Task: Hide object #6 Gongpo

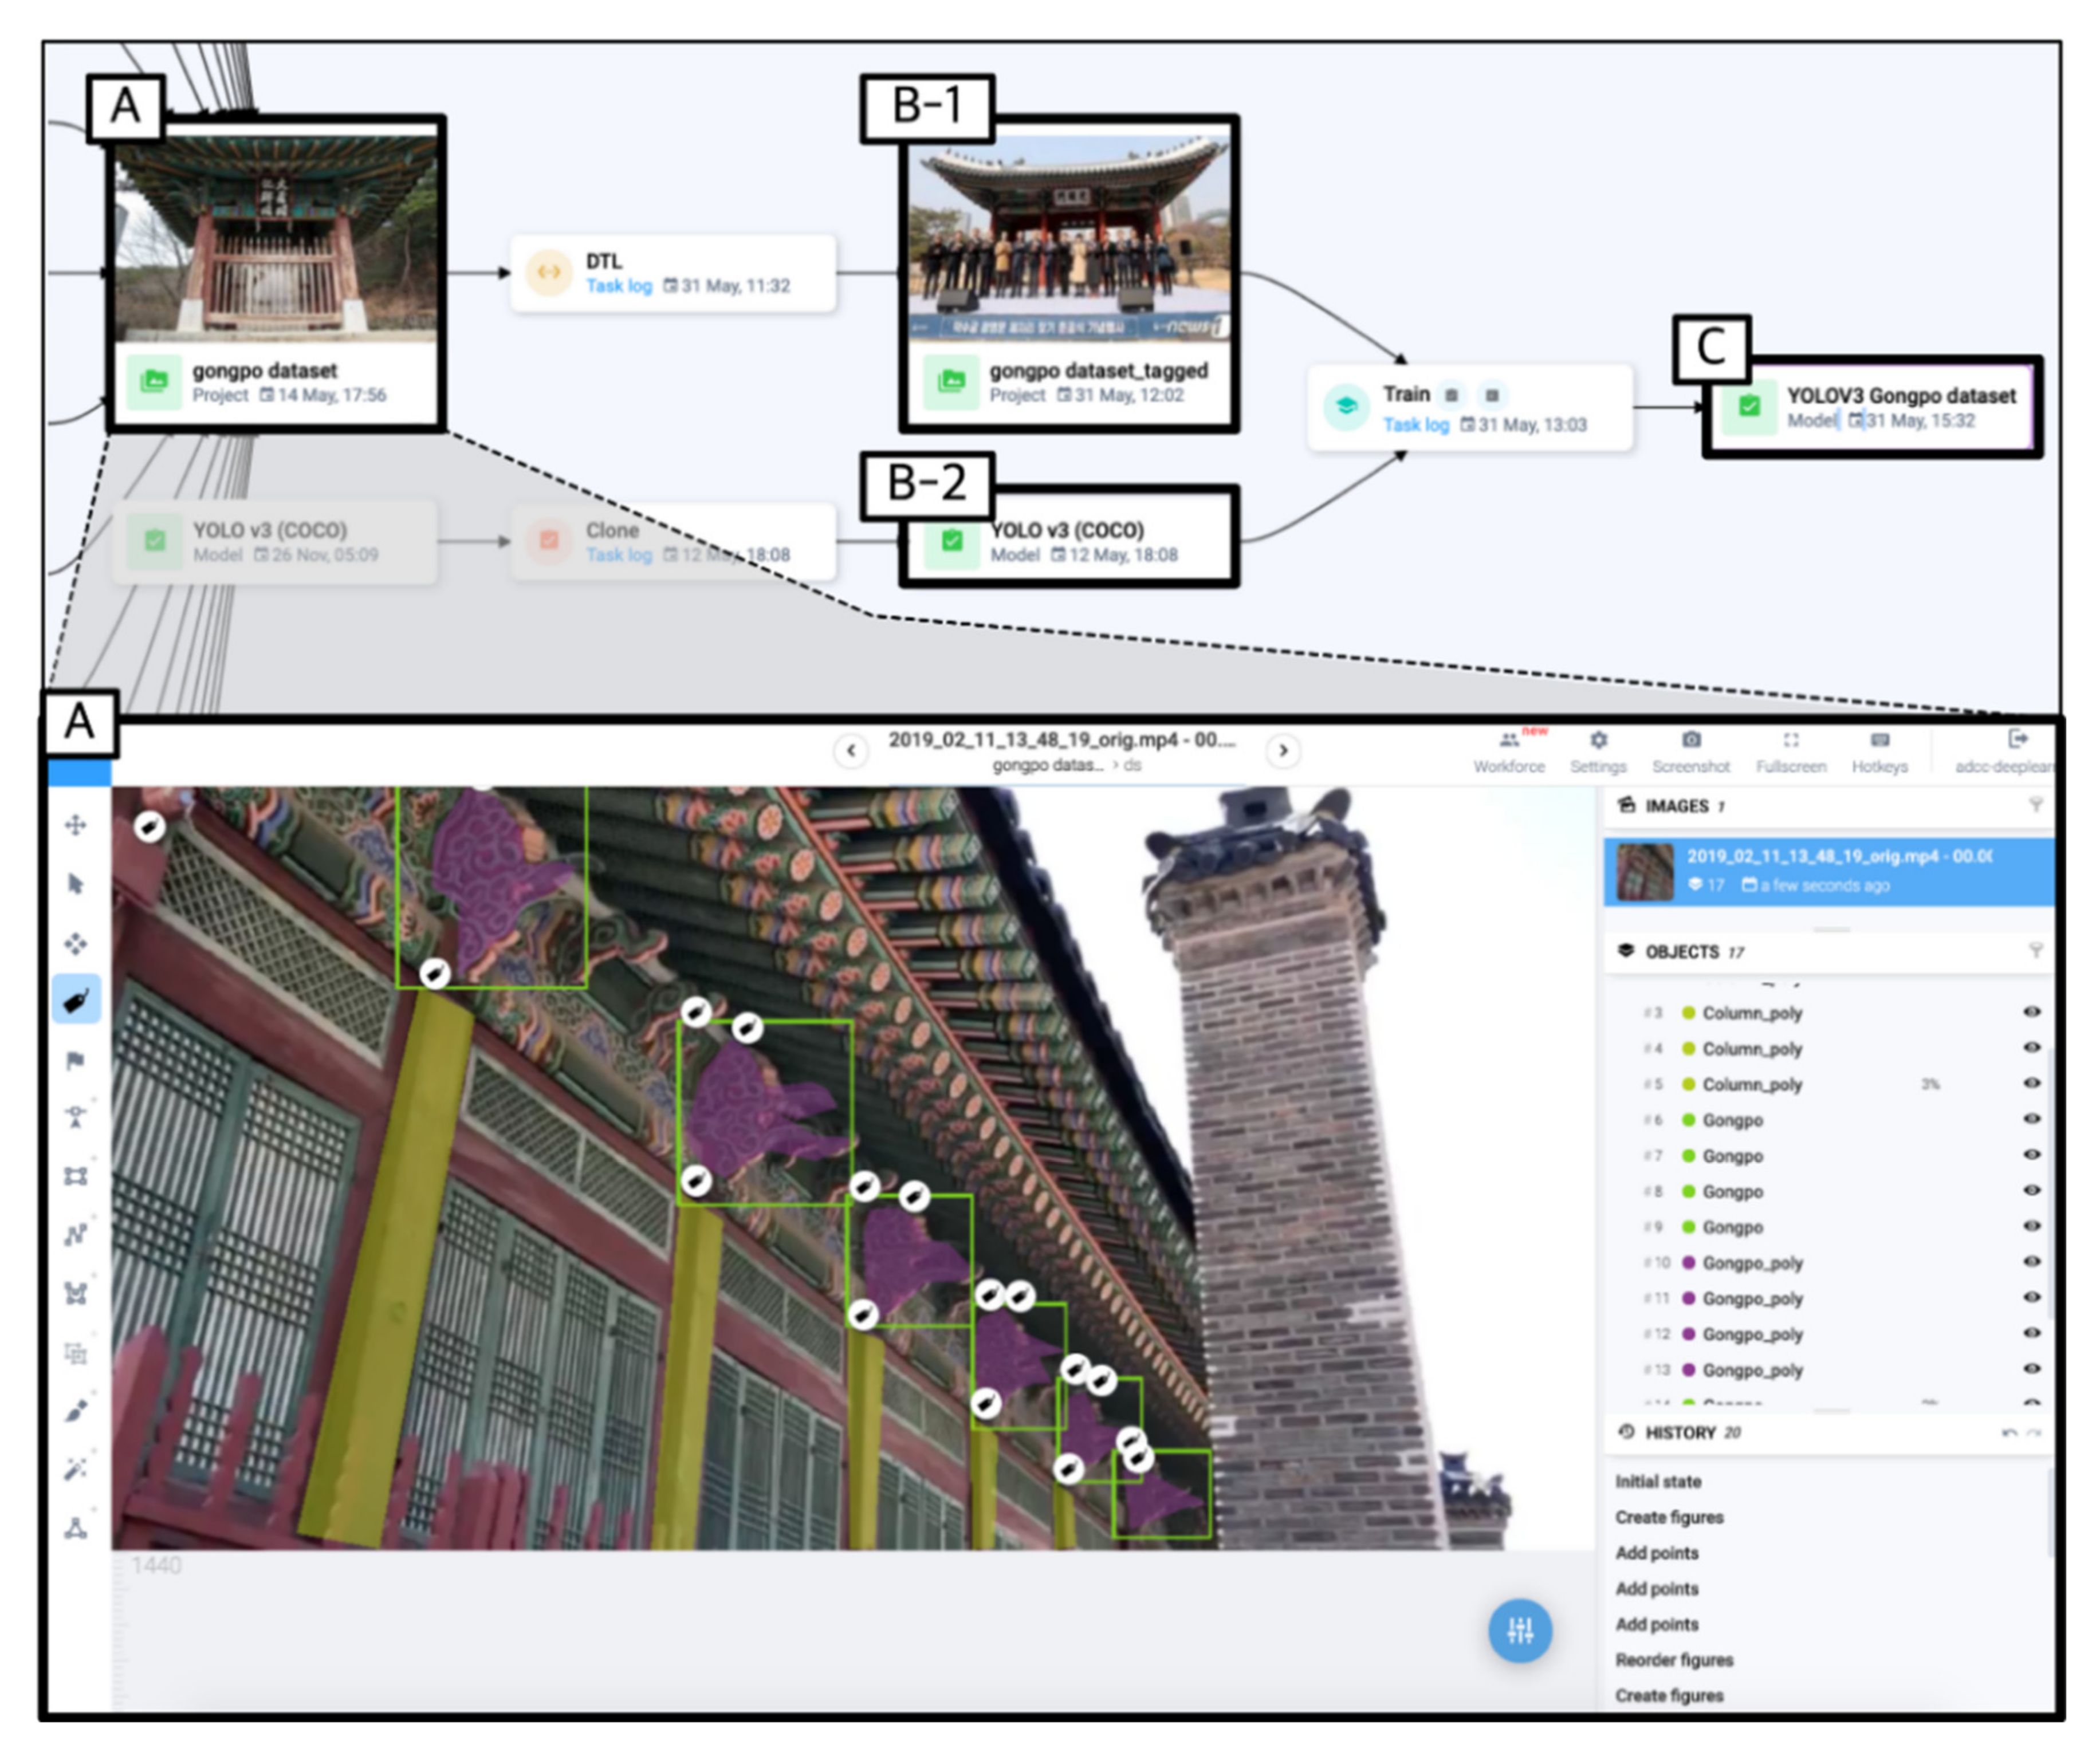Action: [2031, 1120]
